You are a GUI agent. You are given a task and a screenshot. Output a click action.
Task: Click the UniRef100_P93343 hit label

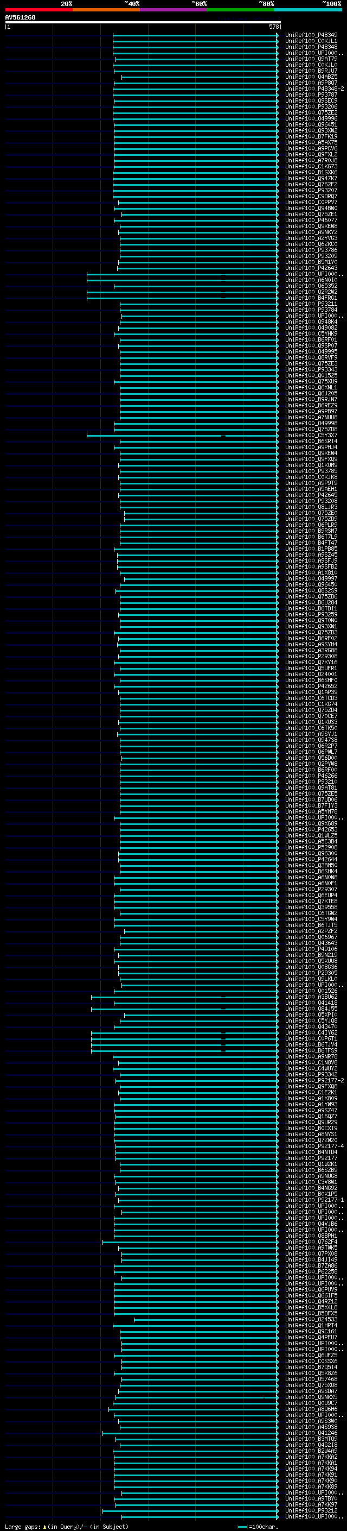click(311, 369)
